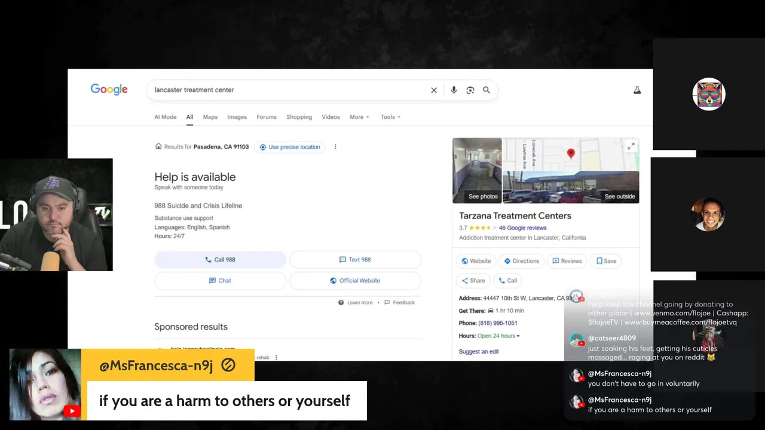Click the Google logo

(x=109, y=90)
